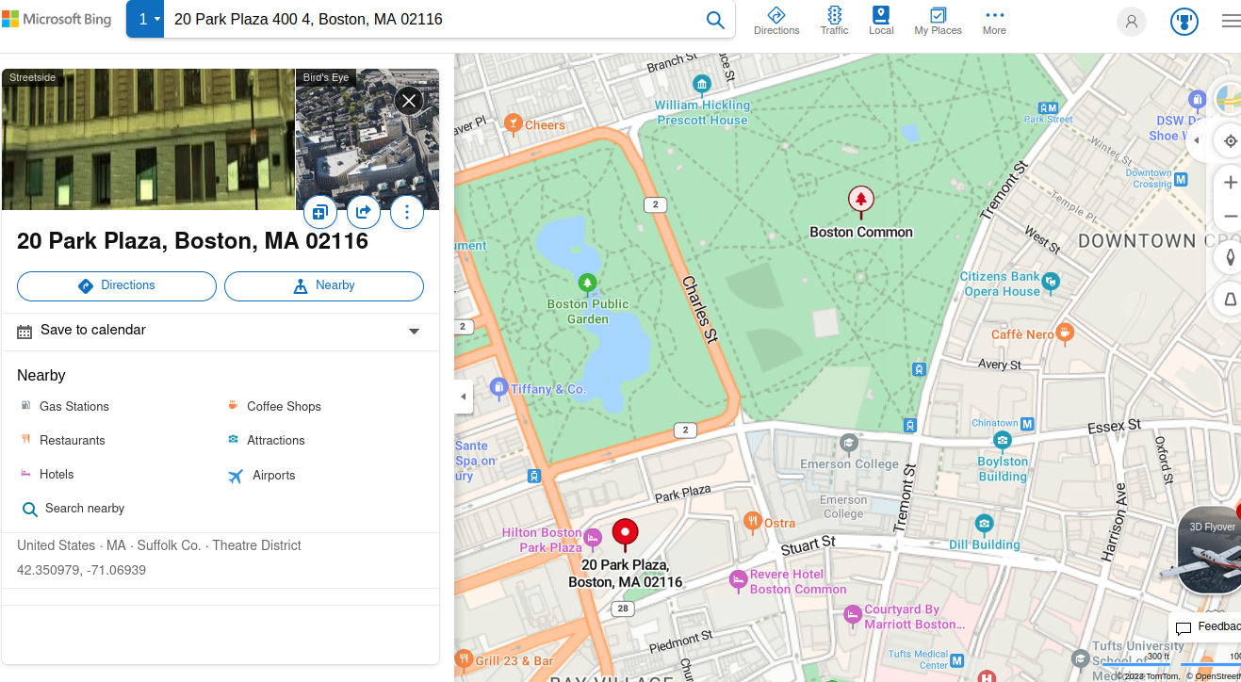
Task: Click the Suffolk Co. location text
Action: [170, 545]
